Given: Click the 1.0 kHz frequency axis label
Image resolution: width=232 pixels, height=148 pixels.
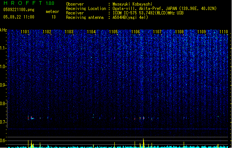Looking at the screenshot, I should click(3, 67).
